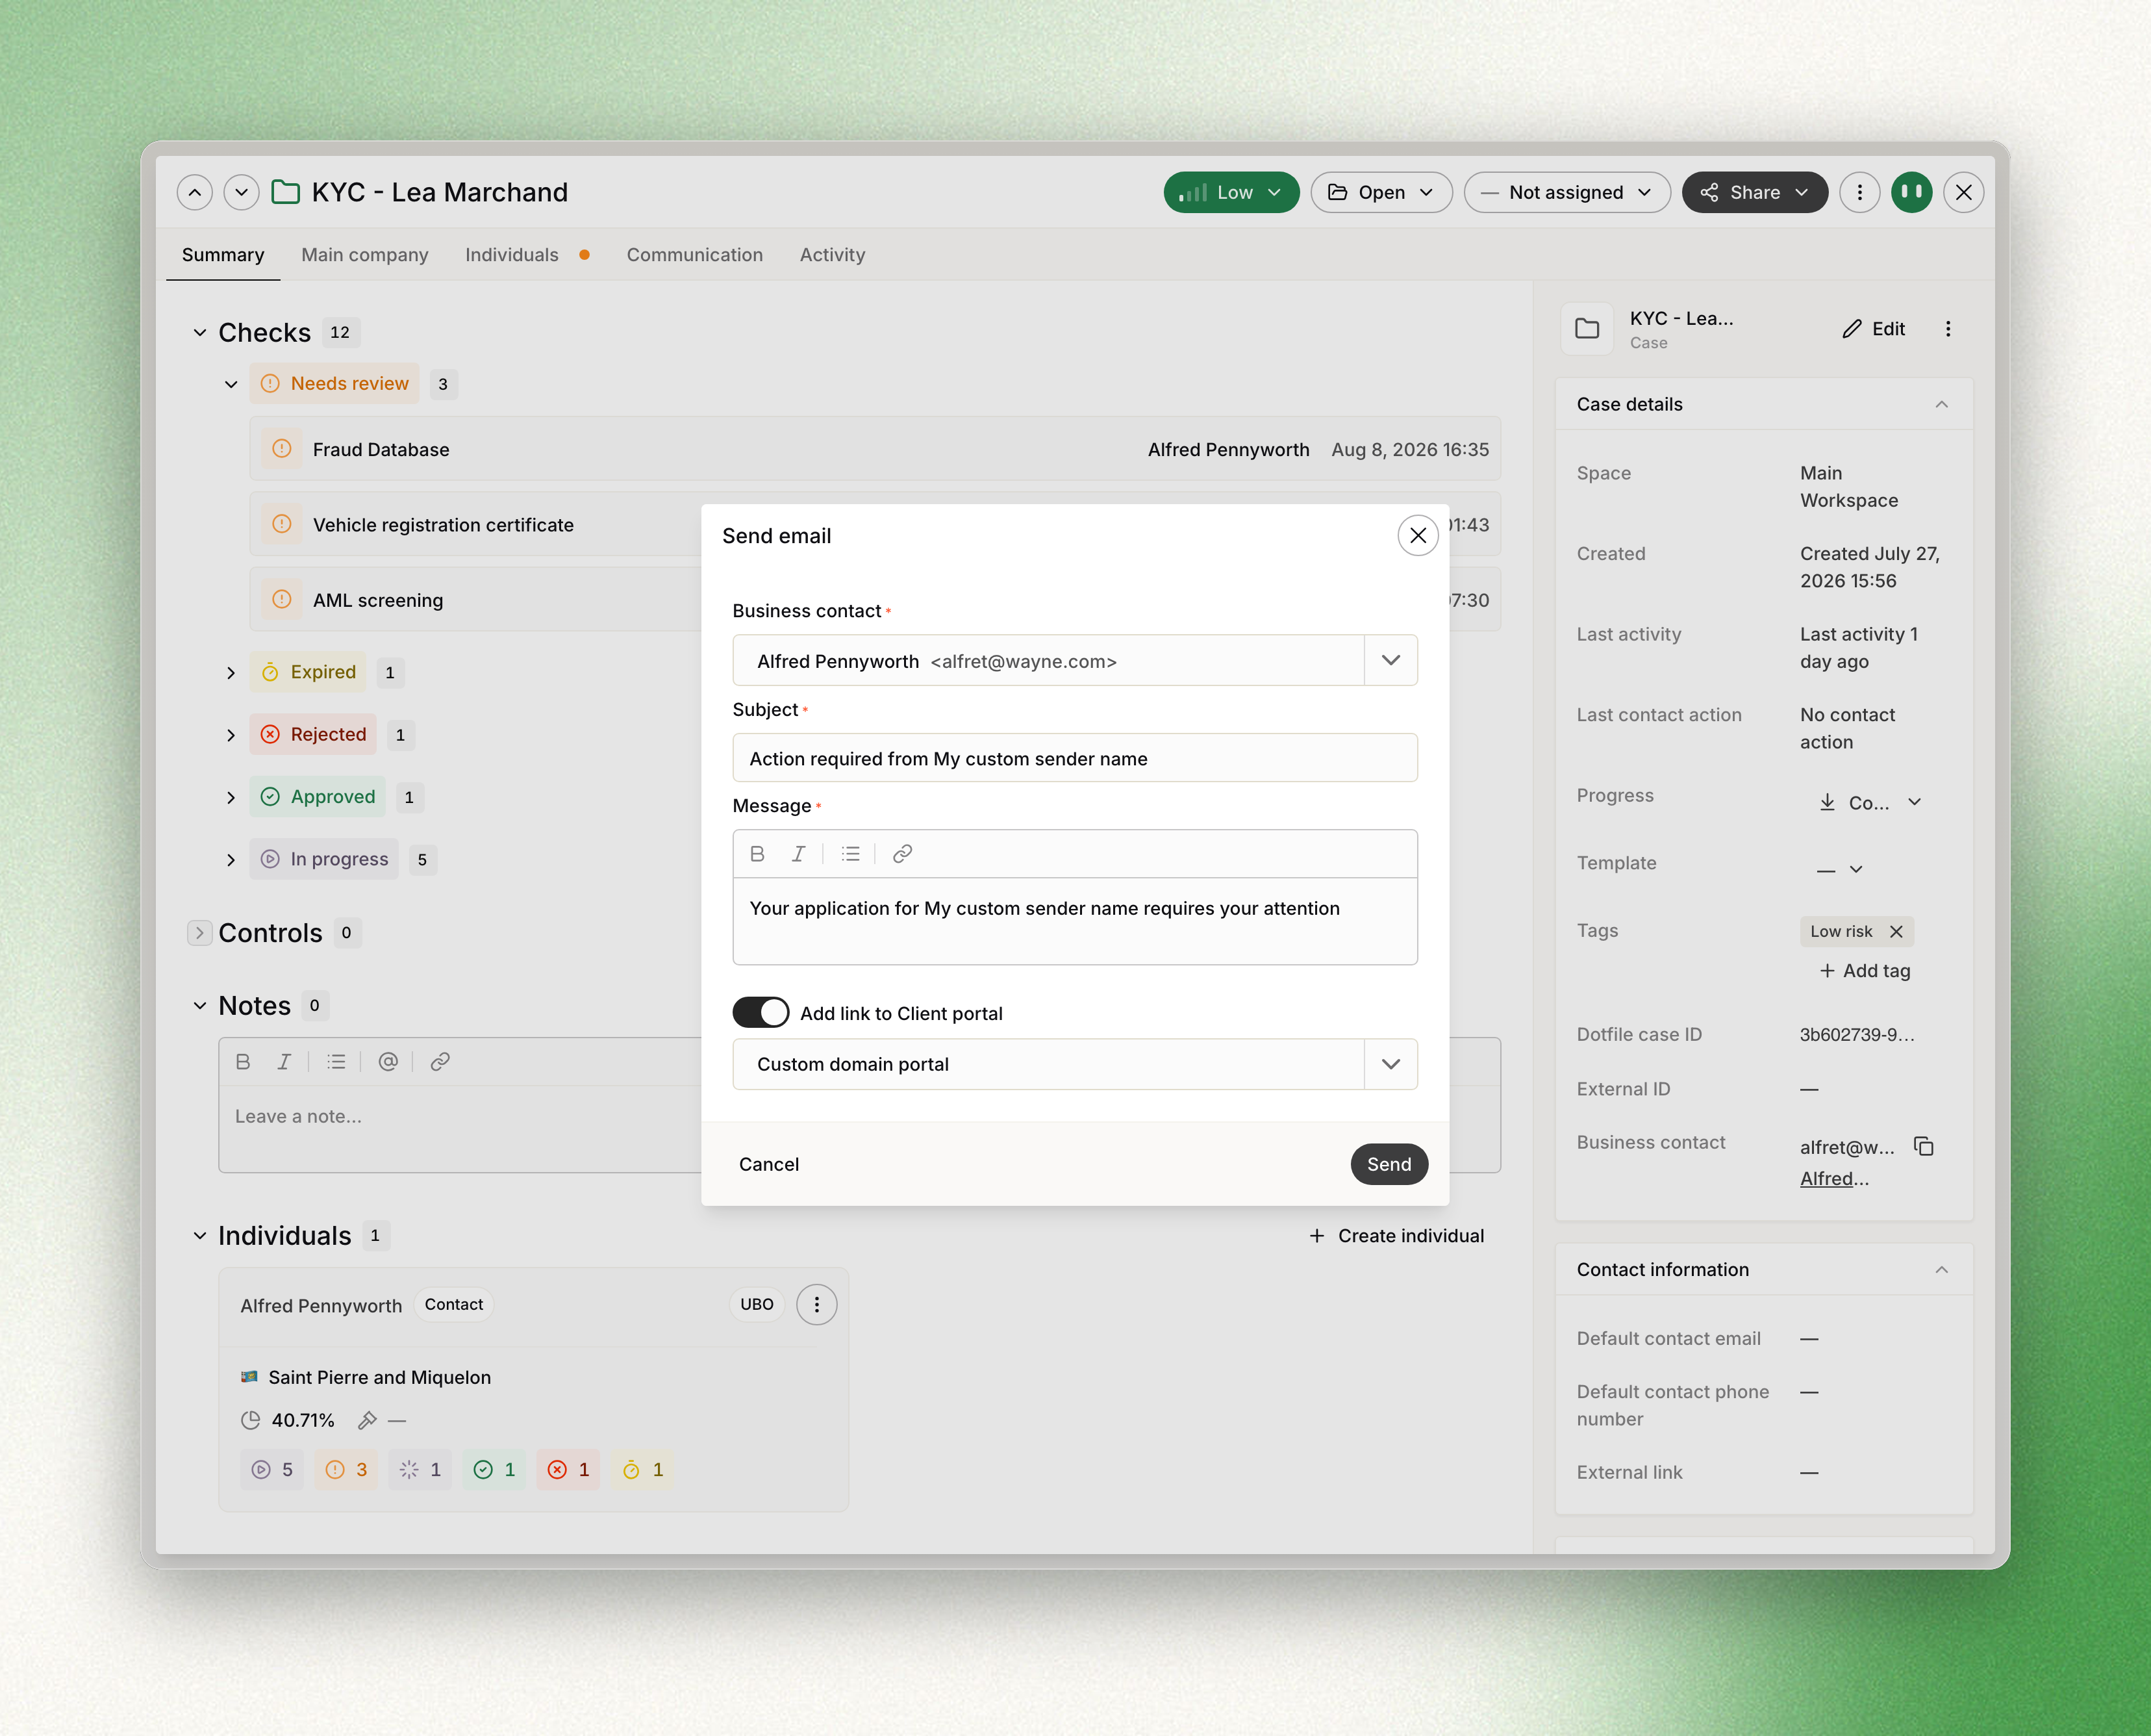Toggle Add link to Client portal switch

pyautogui.click(x=761, y=1012)
